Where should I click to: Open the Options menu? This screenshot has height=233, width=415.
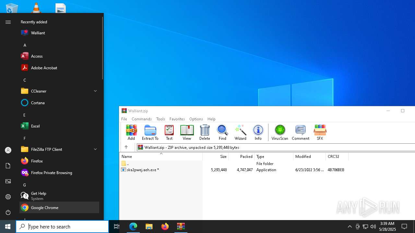[x=196, y=119]
